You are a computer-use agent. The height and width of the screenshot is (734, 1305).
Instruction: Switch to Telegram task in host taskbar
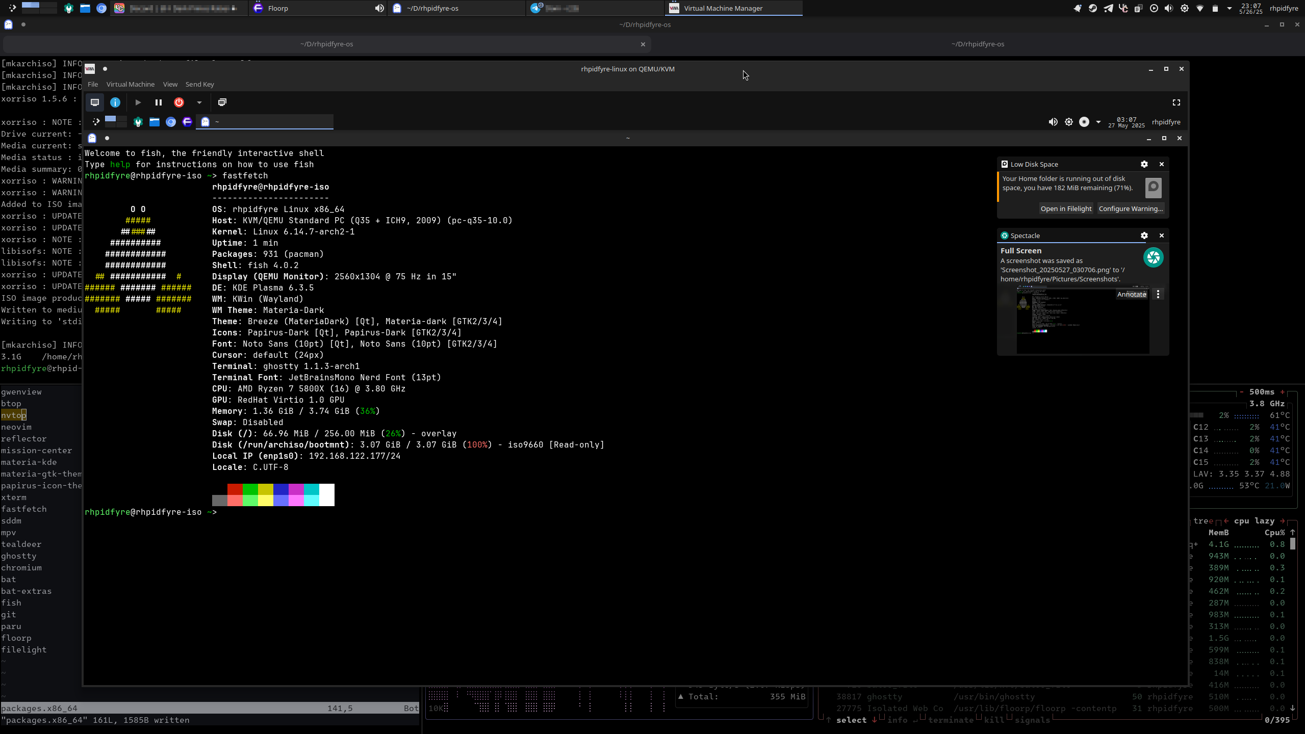coord(595,8)
